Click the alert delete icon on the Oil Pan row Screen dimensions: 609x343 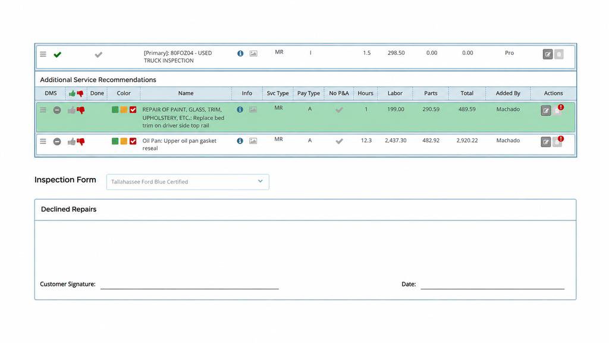click(558, 141)
